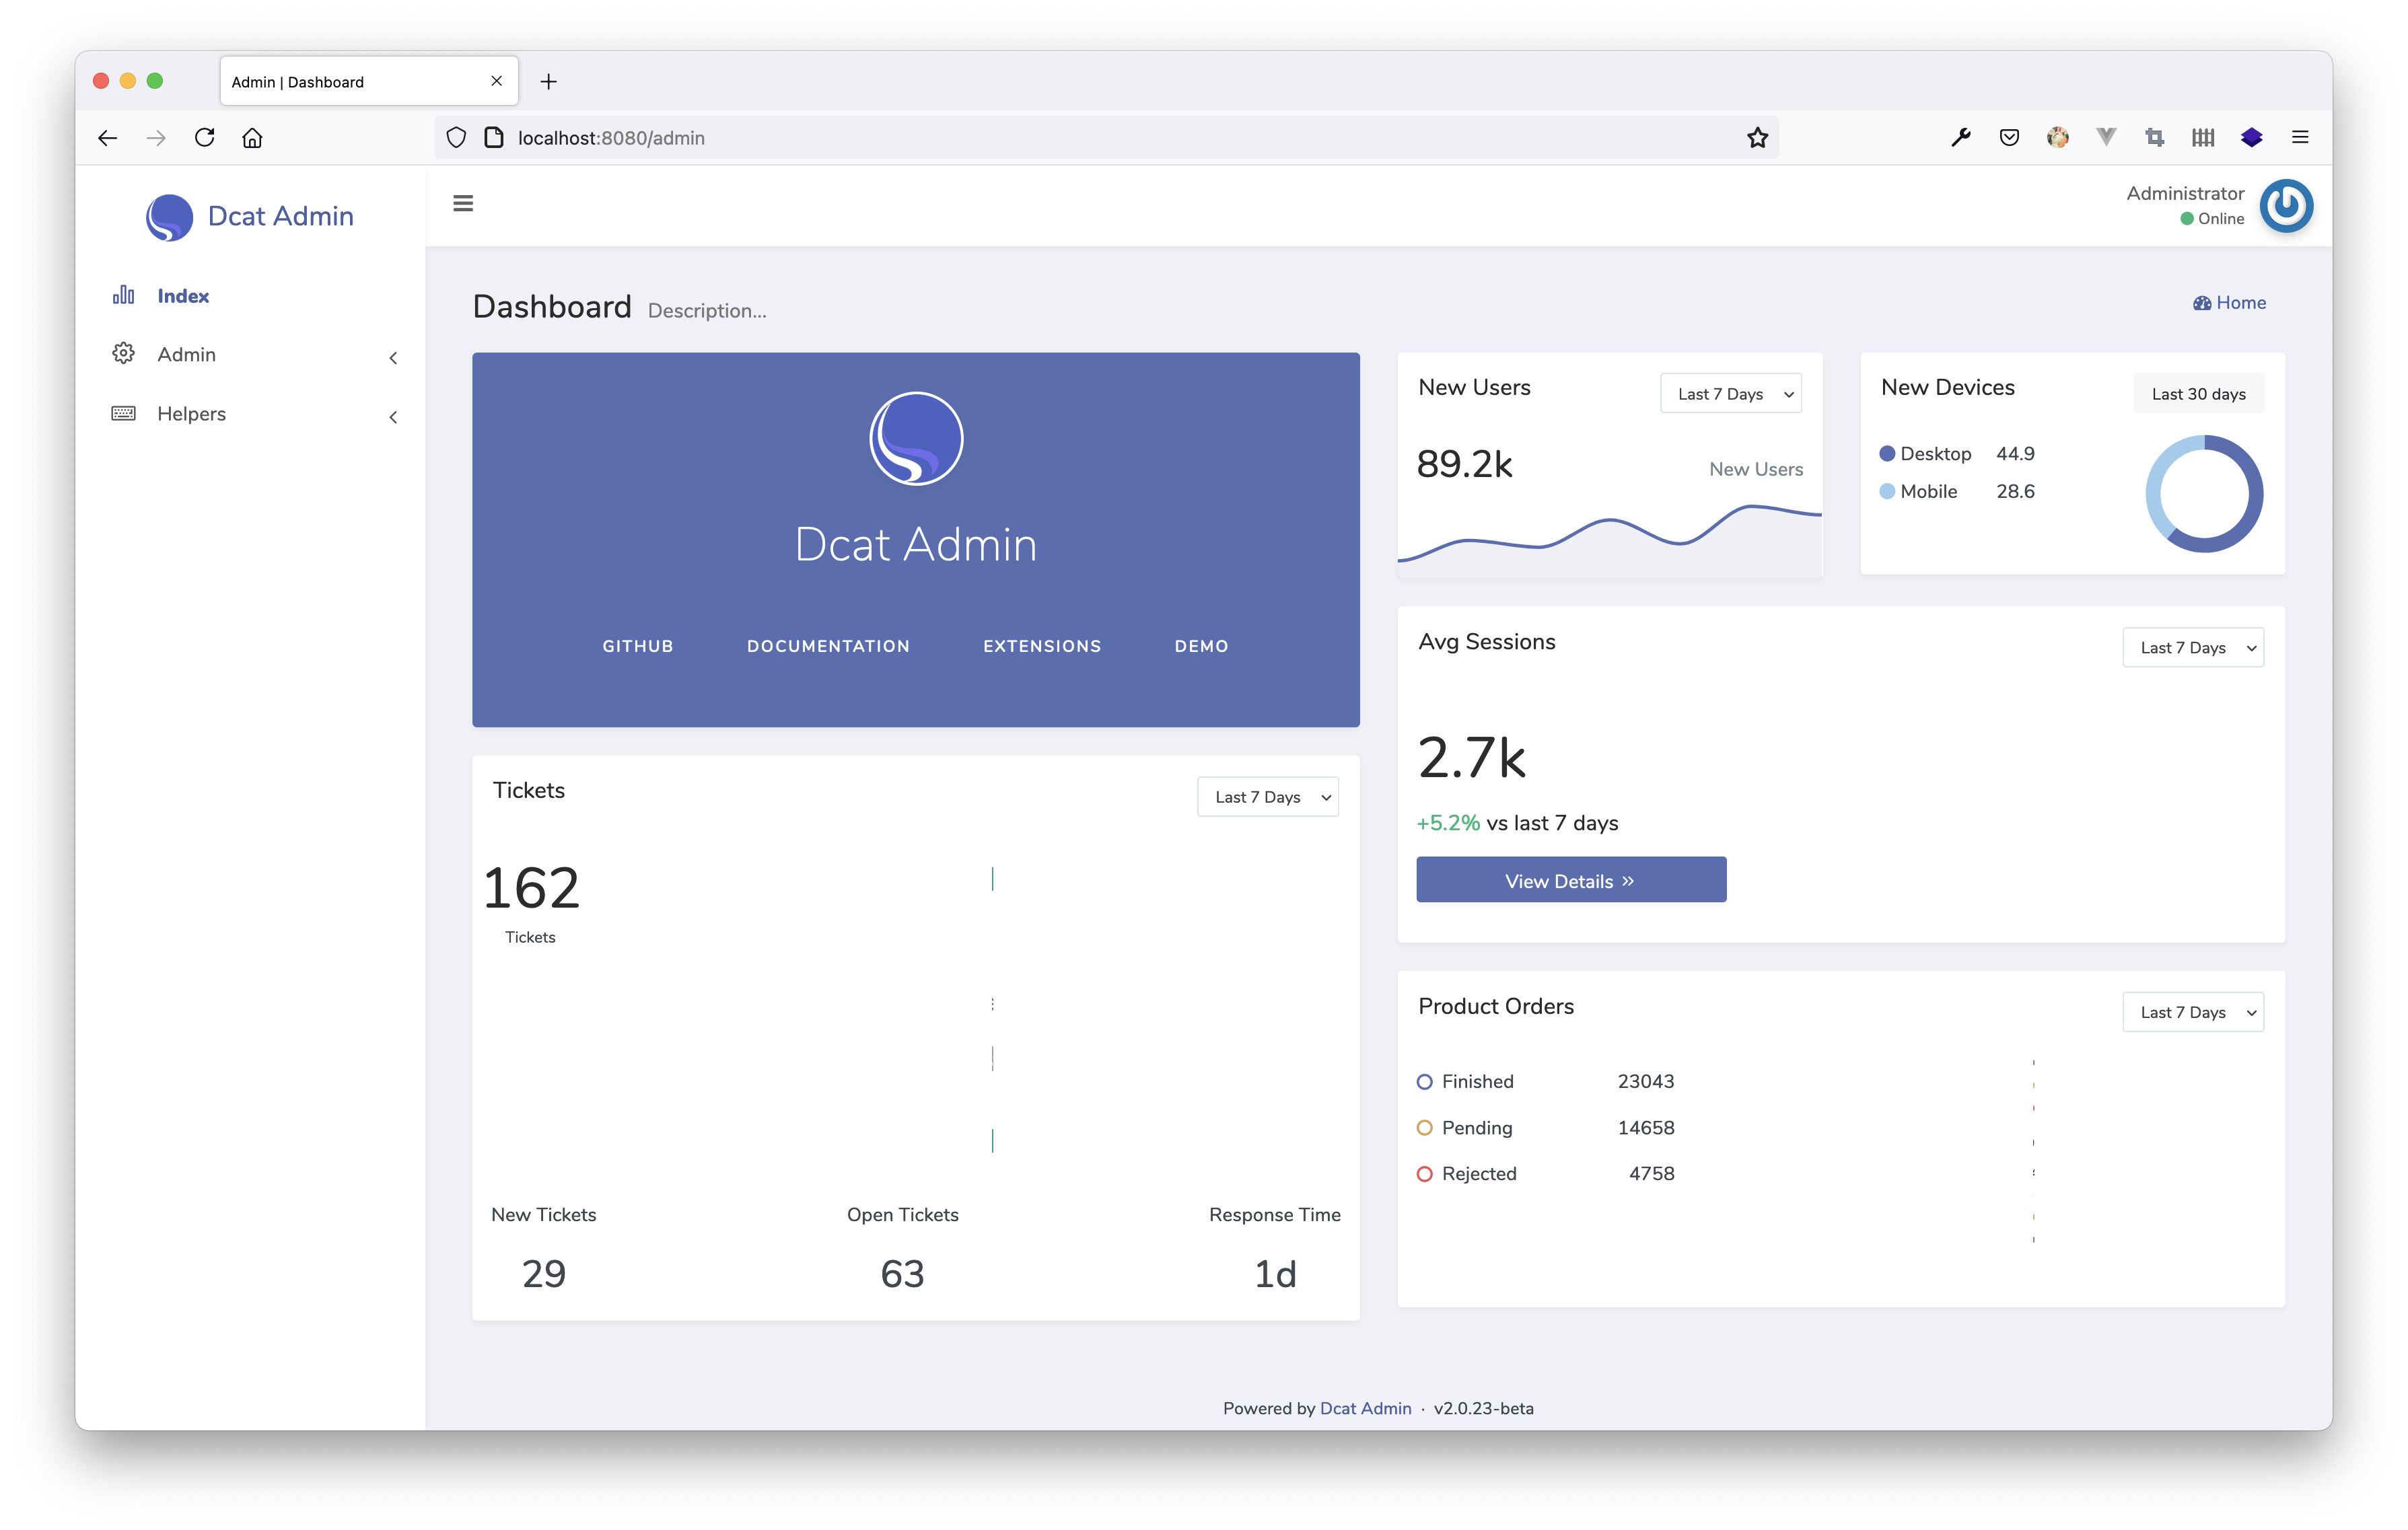2408x1530 pixels.
Task: Open New Users Last 7 Days dropdown
Action: coord(1731,394)
